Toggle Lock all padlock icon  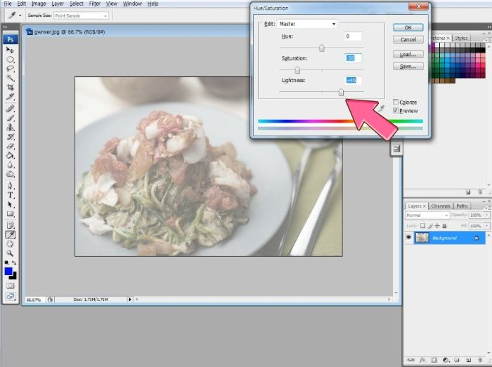click(444, 226)
